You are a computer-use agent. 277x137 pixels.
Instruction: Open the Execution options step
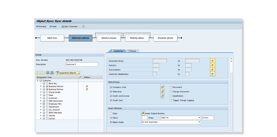click(x=166, y=38)
